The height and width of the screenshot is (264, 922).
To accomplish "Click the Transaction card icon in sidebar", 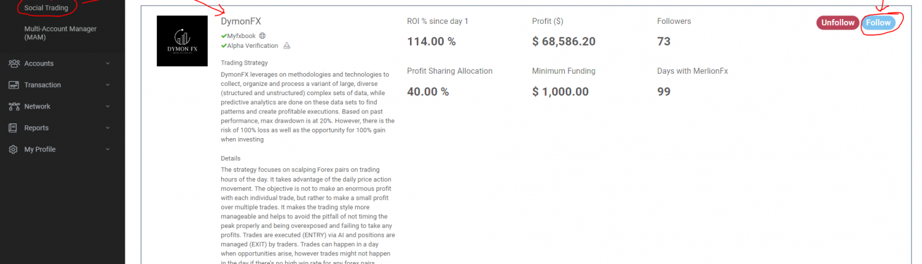I will point(14,85).
